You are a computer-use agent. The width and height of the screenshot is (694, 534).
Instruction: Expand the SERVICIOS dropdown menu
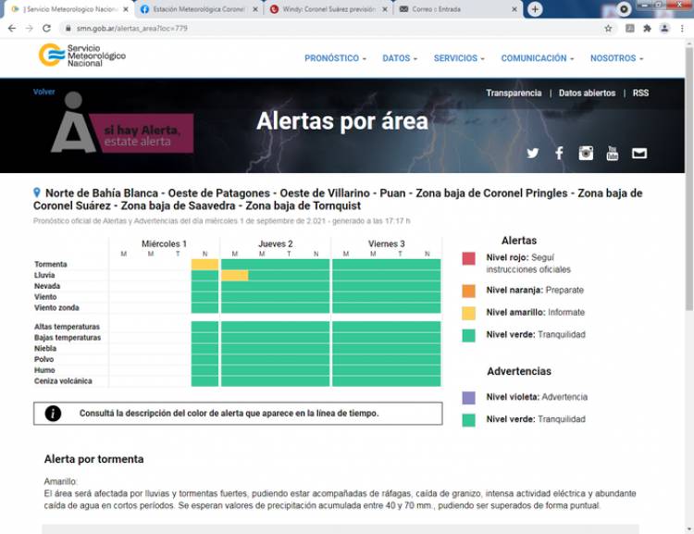(459, 58)
